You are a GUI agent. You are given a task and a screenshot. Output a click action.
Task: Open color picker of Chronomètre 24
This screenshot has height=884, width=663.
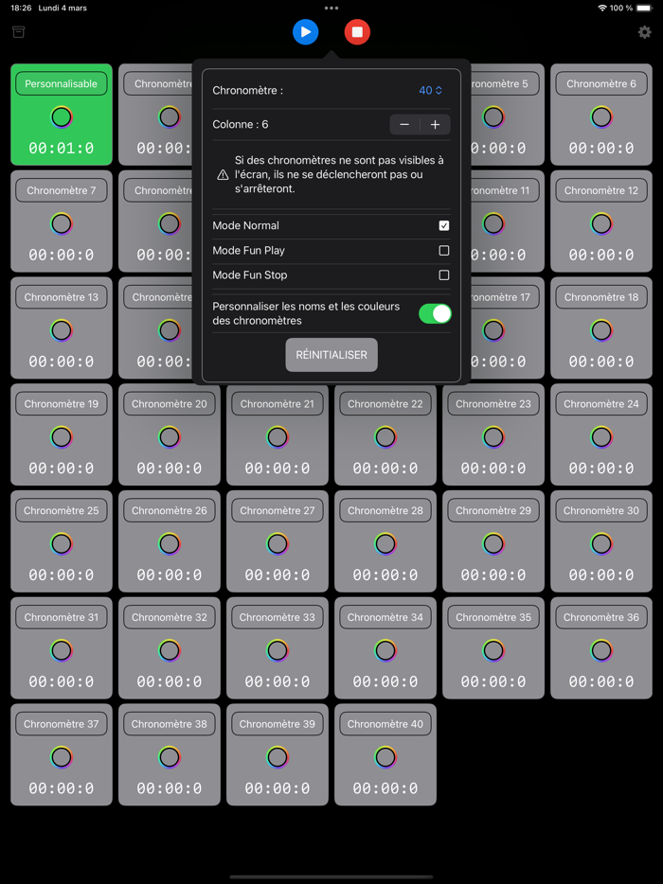[601, 437]
